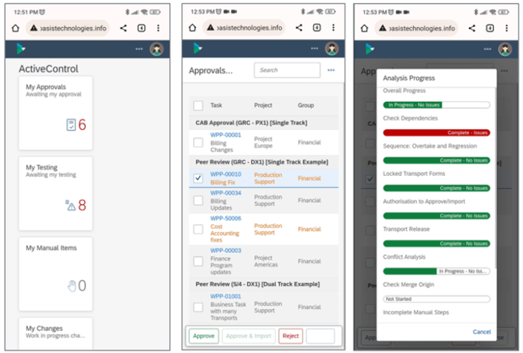The width and height of the screenshot is (523, 353).
Task: Click the Group column header
Action: point(306,105)
